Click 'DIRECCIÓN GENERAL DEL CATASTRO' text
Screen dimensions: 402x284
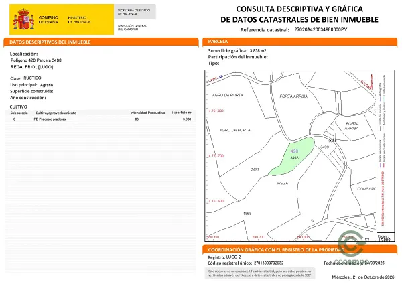coord(132,27)
